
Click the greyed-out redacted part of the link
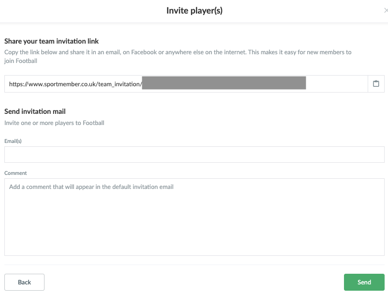224,83
